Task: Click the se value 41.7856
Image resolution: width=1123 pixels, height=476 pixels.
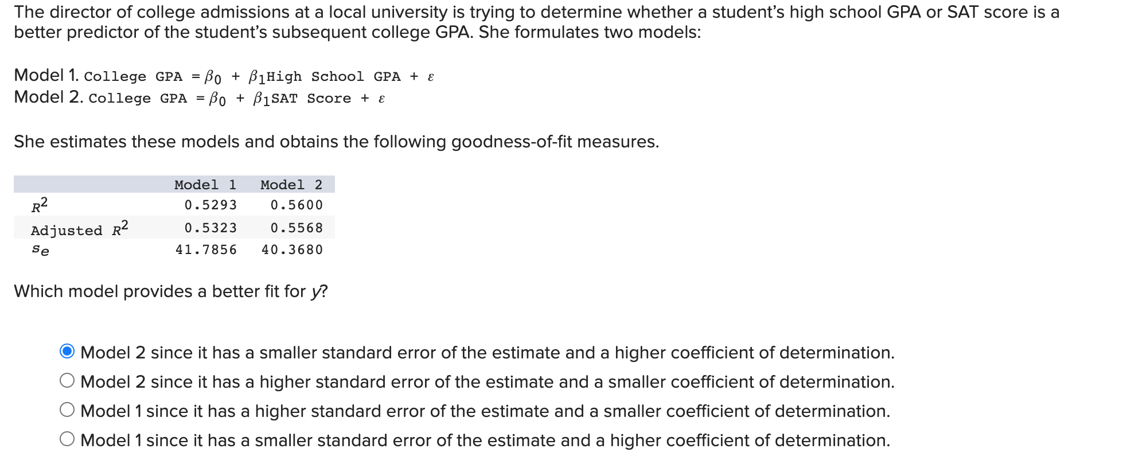Action: [206, 249]
